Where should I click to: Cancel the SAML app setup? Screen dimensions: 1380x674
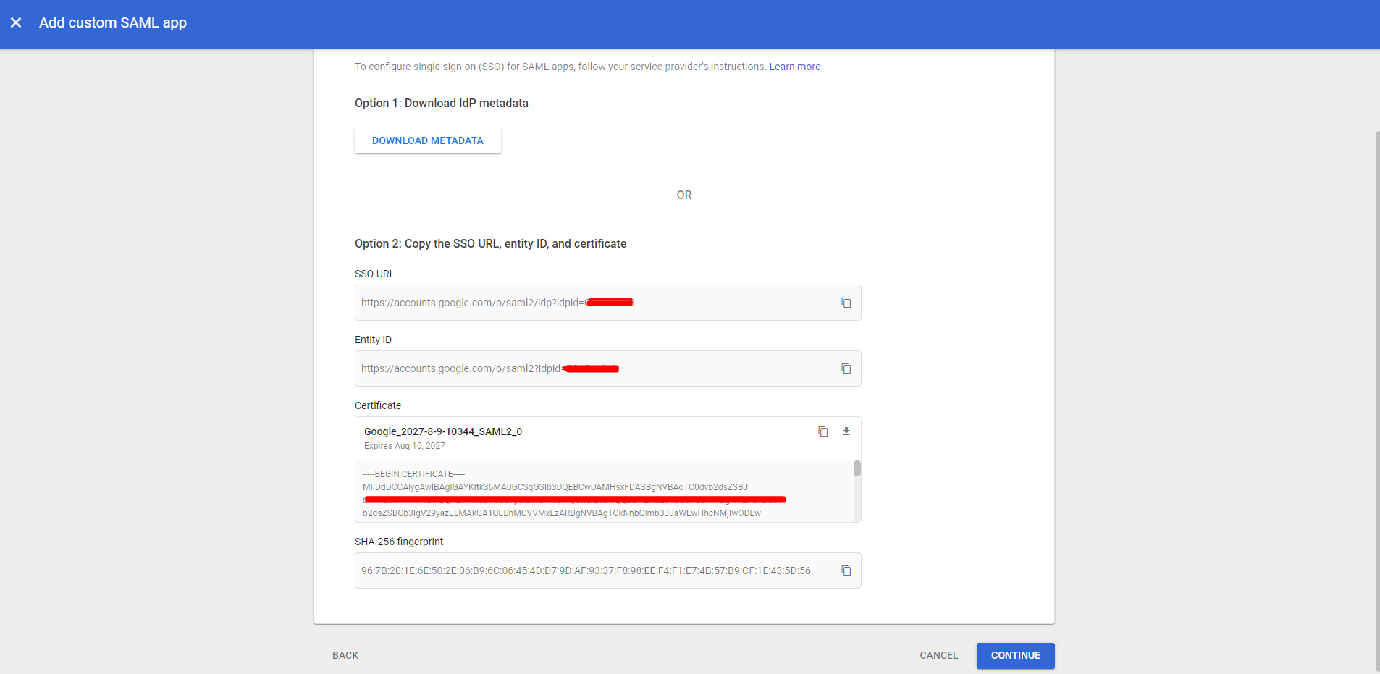(938, 655)
